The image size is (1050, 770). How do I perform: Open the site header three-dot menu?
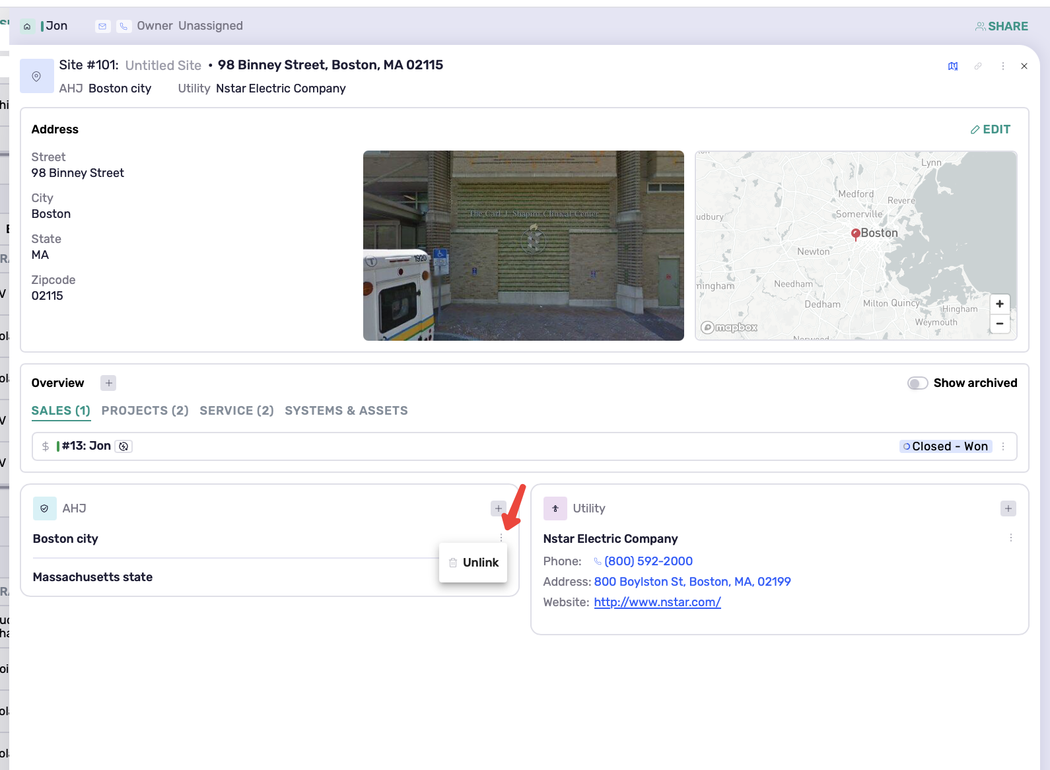1003,66
